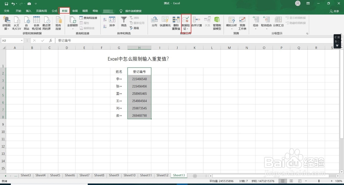Screen dimensions: 344x185
Task: Select the Sheet12 tab
Action: [x=162, y=175]
